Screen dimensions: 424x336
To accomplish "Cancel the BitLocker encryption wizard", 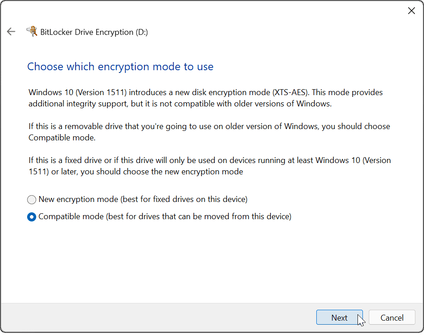I will coord(392,317).
